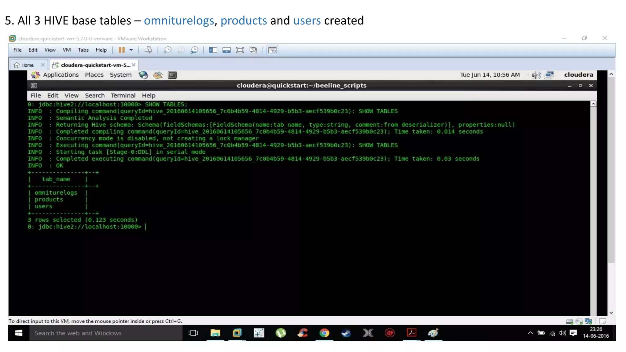This screenshot has height=352, width=626.
Task: Click the VMware pause VM icon
Action: tap(121, 50)
